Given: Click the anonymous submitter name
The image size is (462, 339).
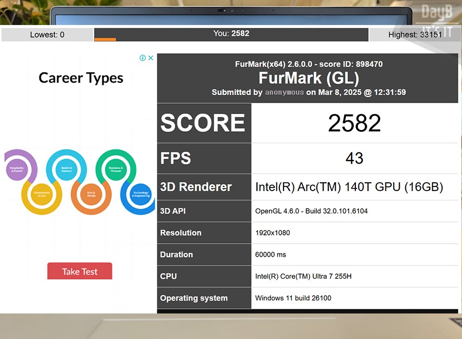Looking at the screenshot, I should [x=284, y=92].
